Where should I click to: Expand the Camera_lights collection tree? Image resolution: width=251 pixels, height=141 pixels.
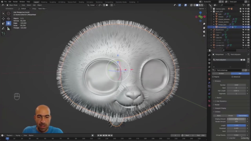(x=211, y=9)
